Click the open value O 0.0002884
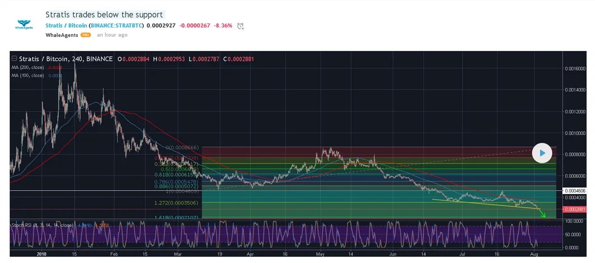Image resolution: width=595 pixels, height=263 pixels. pos(133,59)
